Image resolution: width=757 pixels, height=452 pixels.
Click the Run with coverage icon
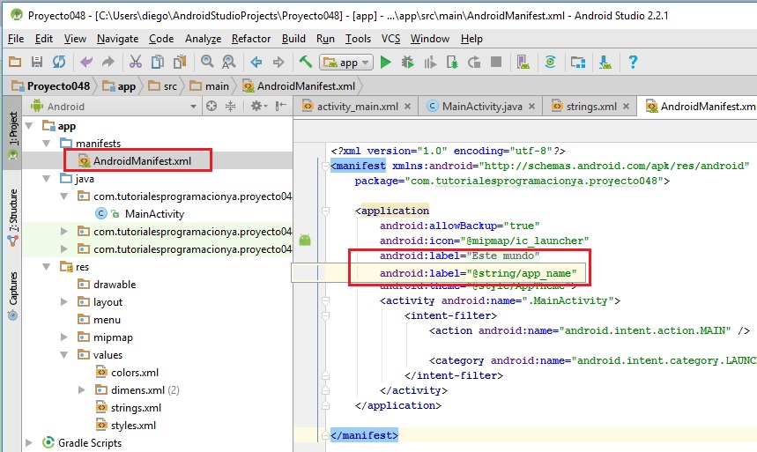tap(430, 63)
